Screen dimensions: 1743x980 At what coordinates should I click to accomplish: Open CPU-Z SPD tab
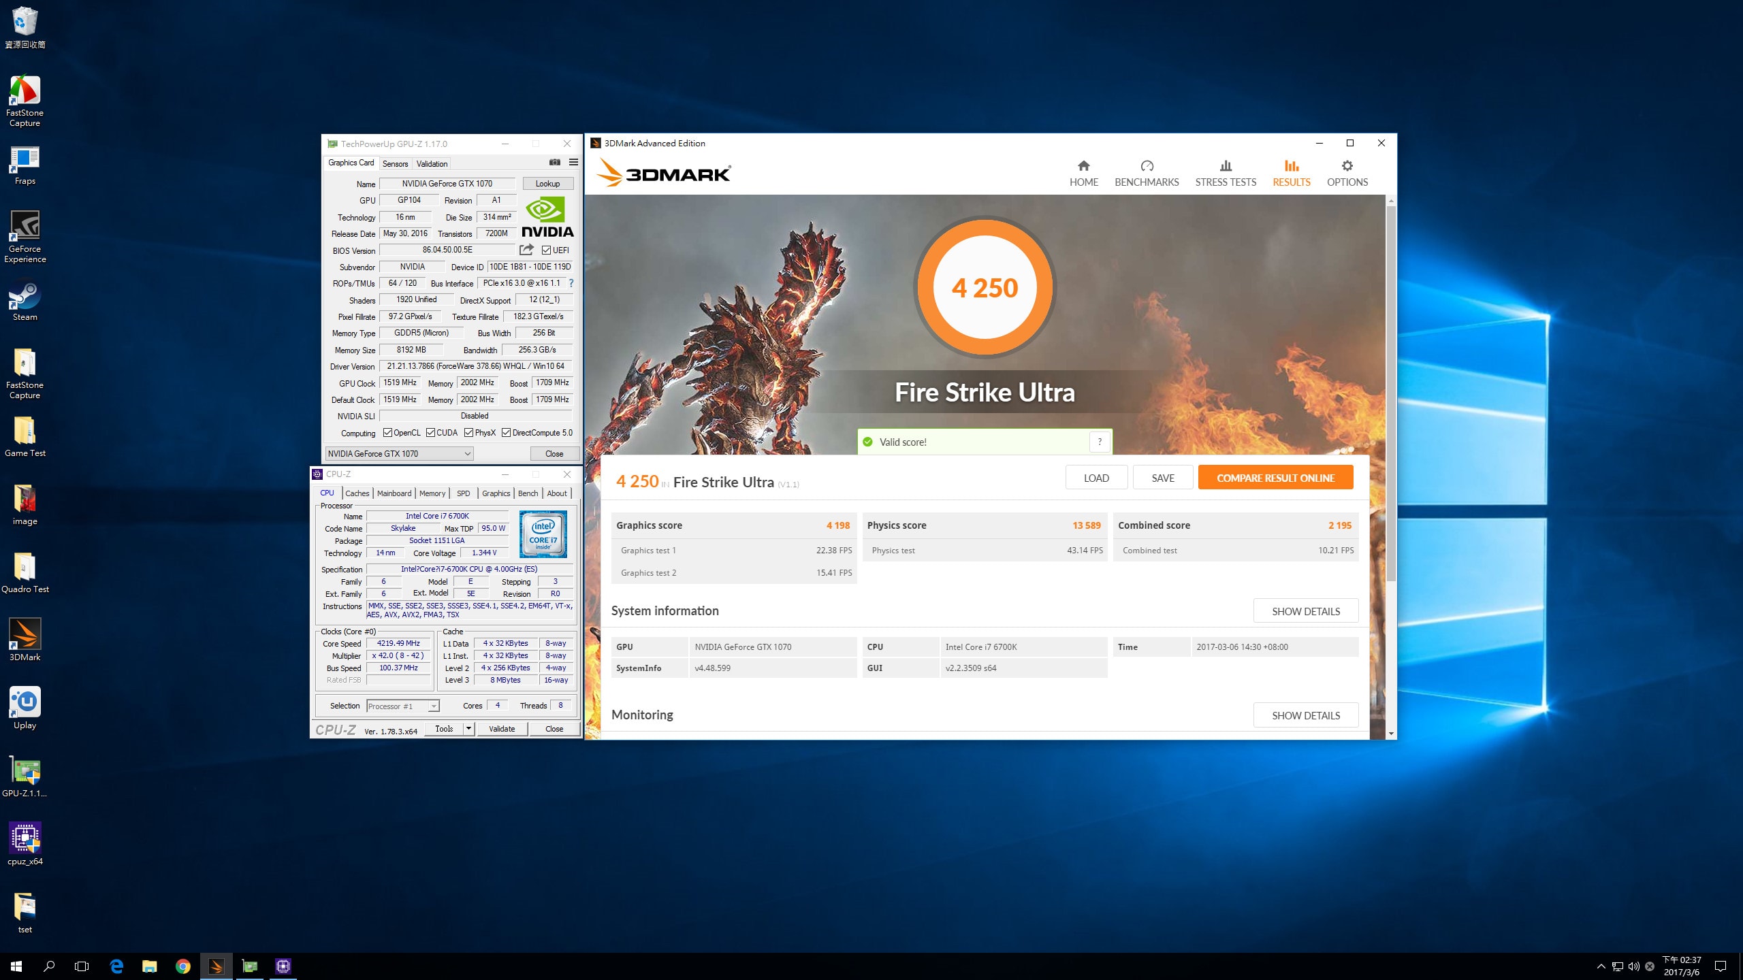(464, 493)
